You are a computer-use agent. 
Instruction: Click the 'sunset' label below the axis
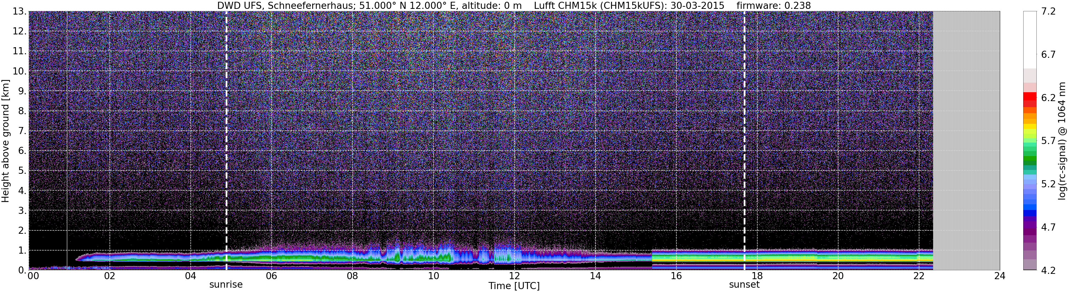pos(744,285)
